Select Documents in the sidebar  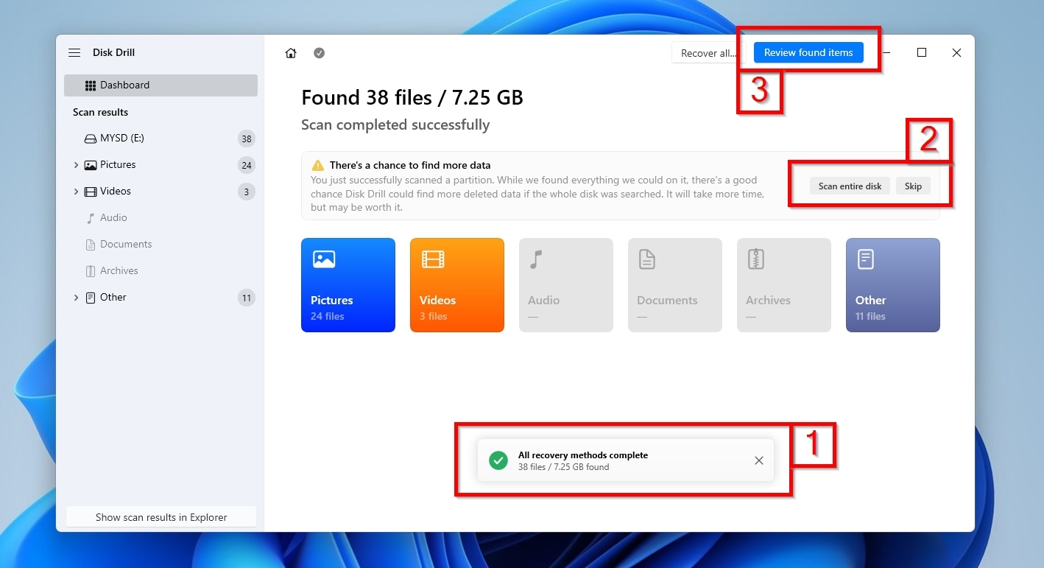coord(126,245)
